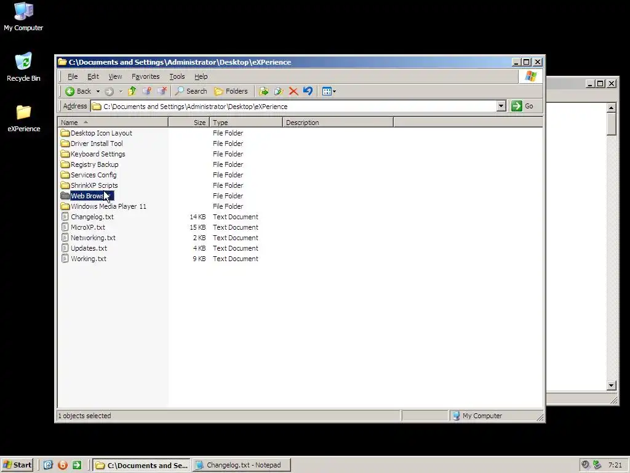Open the Forward history dropdown arrow

121,91
